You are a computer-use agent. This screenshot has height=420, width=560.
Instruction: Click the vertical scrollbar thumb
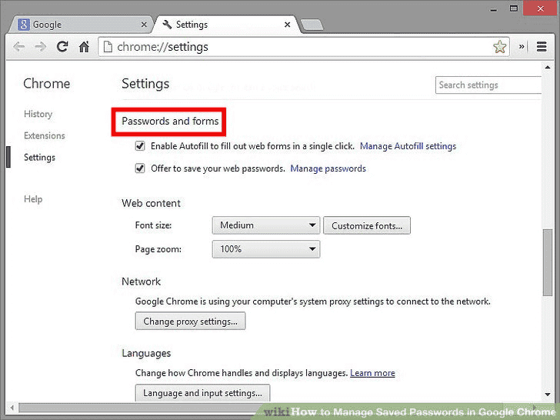[548, 262]
